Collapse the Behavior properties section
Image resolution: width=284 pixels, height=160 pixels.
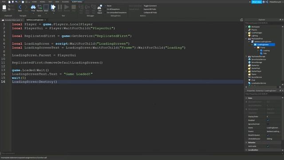point(246,143)
